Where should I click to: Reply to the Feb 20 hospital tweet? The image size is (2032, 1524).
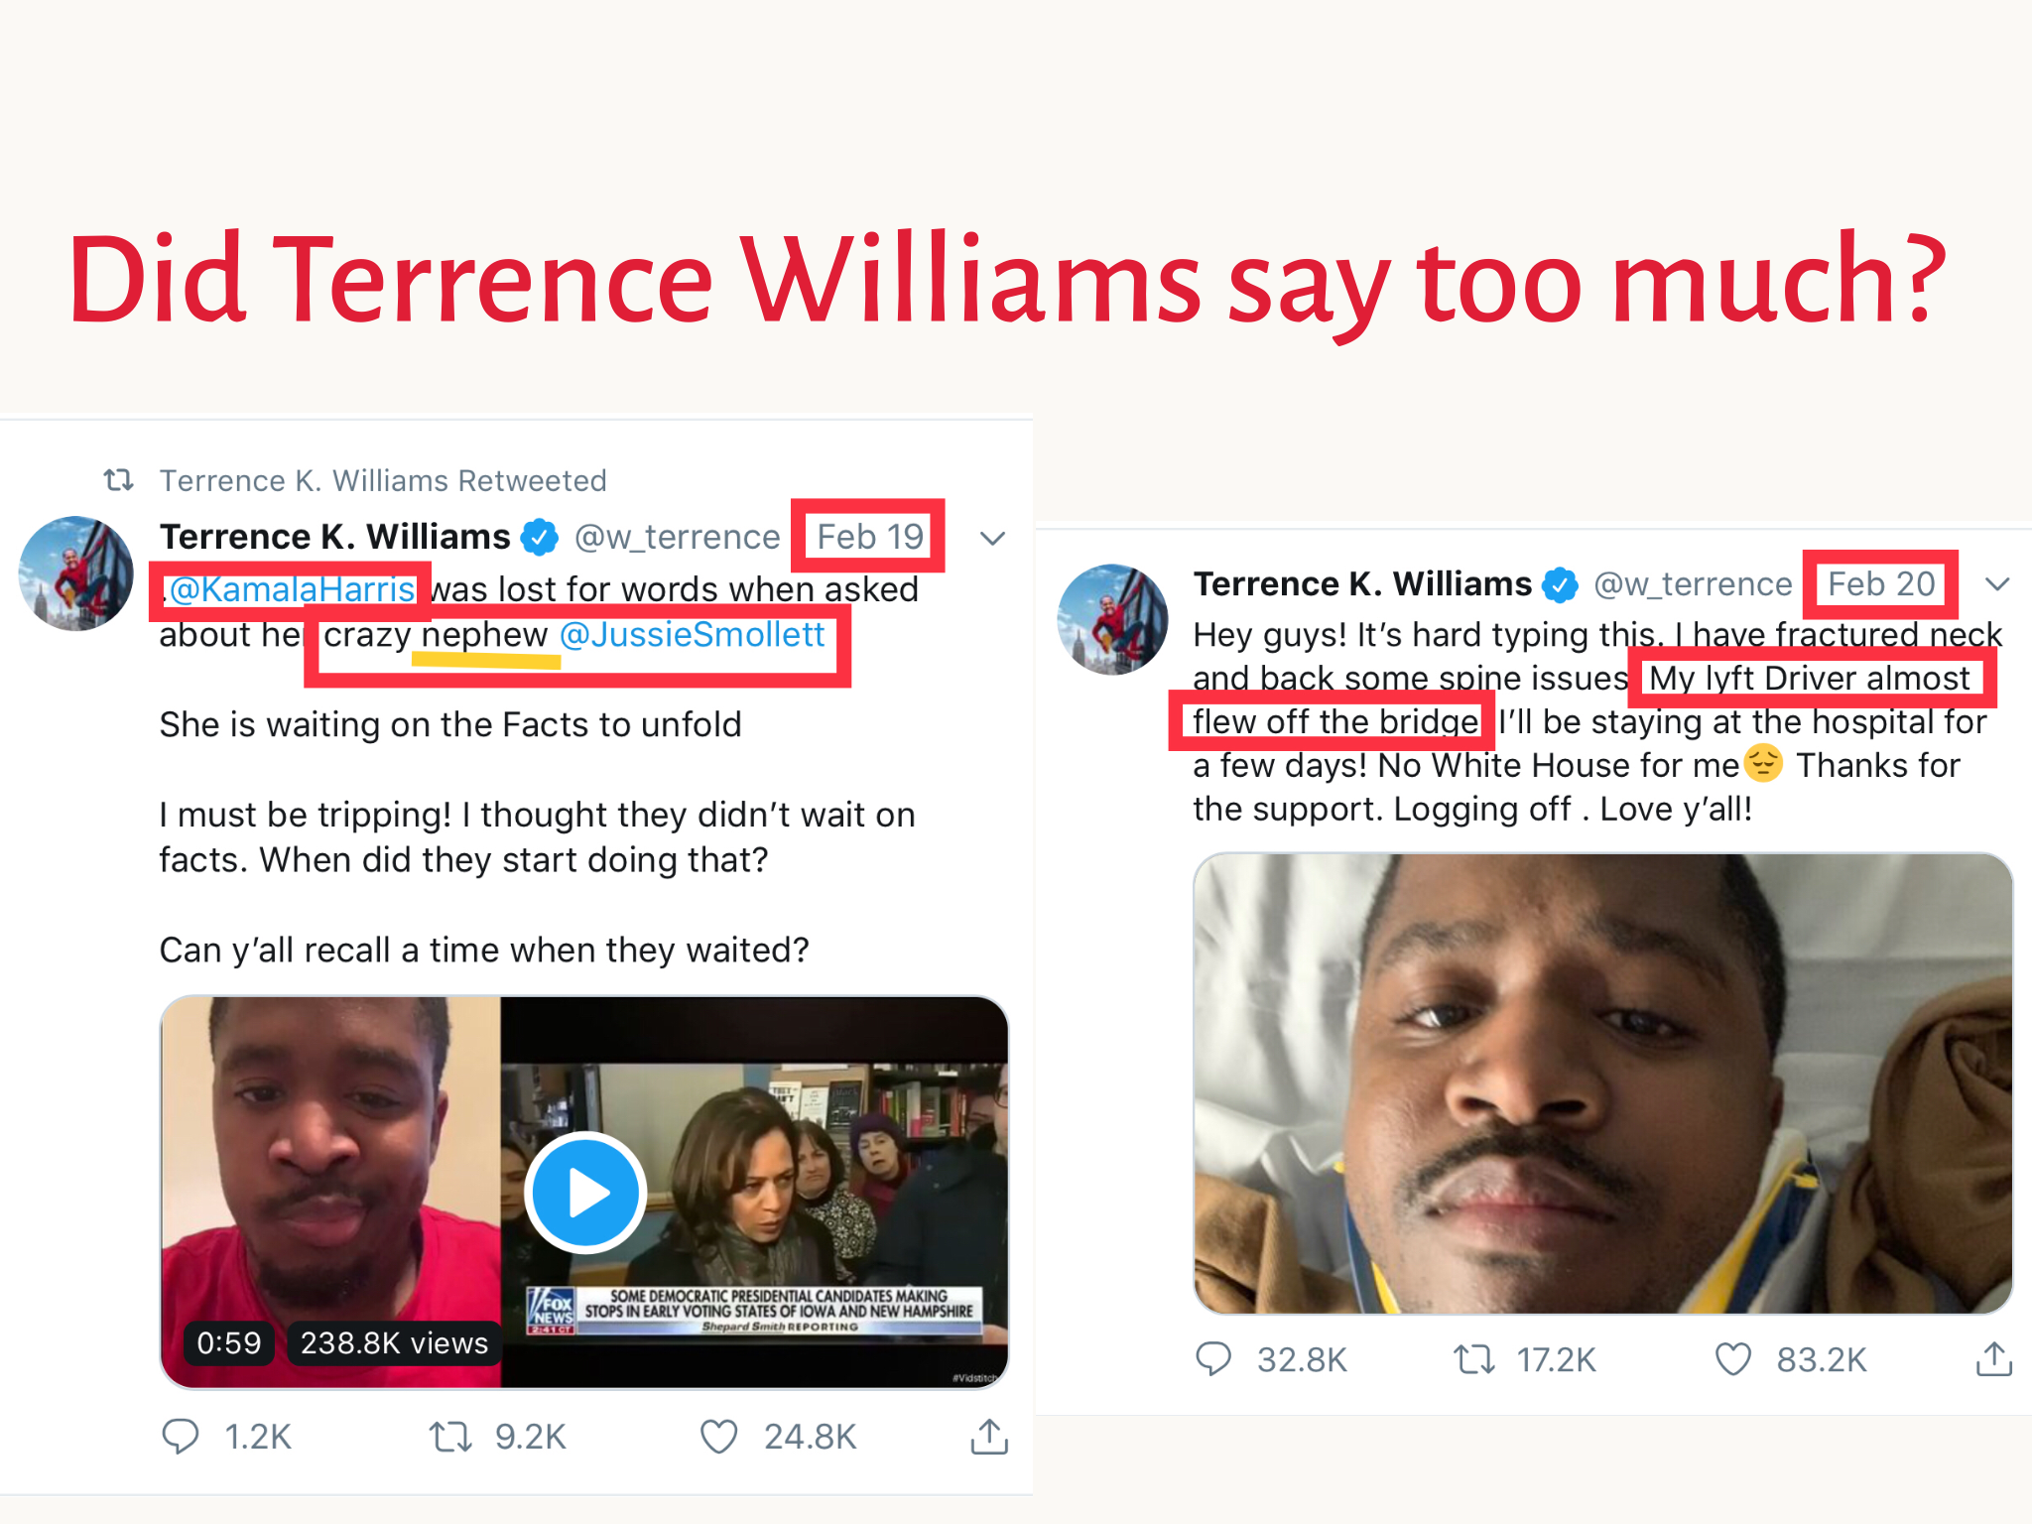coord(1213,1358)
